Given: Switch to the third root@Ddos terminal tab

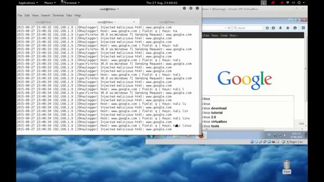Looking at the screenshot, I should [x=169, y=22].
